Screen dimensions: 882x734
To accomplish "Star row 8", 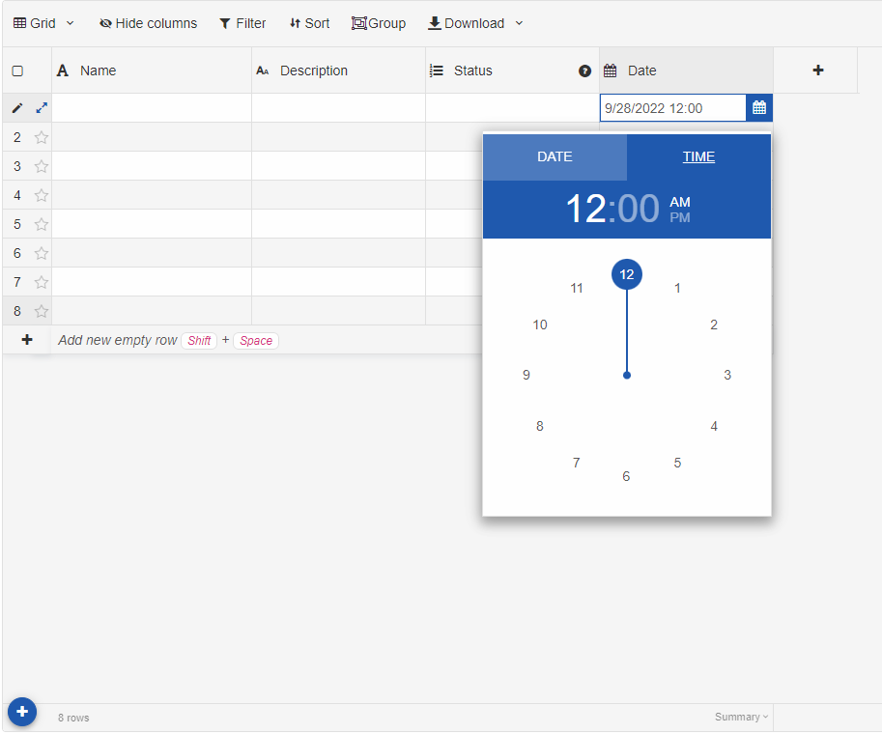I will (42, 311).
